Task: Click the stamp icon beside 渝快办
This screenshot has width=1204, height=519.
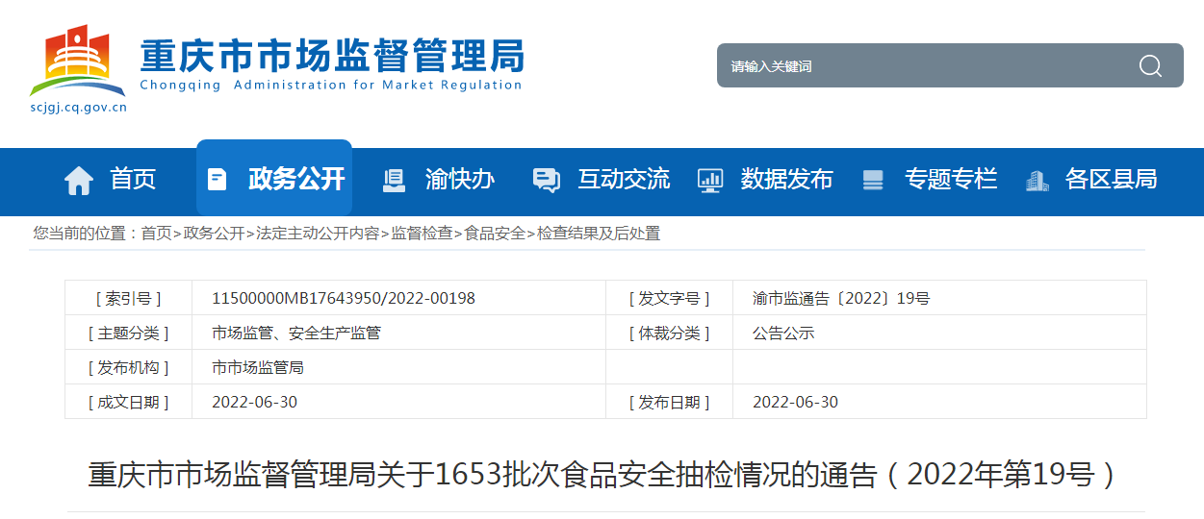Action: click(394, 180)
